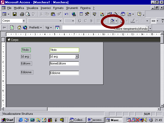Open Line/Border Width dropdown arrow
This screenshot has height=123, width=164.
pyautogui.click(x=147, y=21)
